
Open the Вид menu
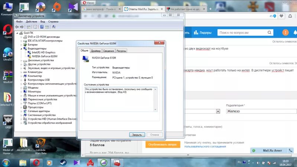click(43, 22)
